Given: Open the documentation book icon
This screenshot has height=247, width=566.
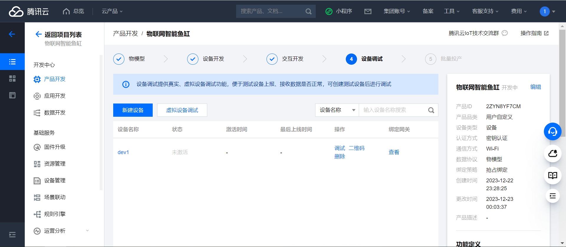Looking at the screenshot, I should click(552, 176).
